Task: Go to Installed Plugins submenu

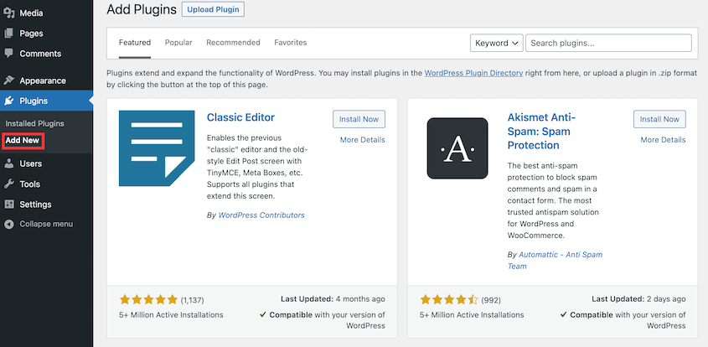Action: pos(34,123)
